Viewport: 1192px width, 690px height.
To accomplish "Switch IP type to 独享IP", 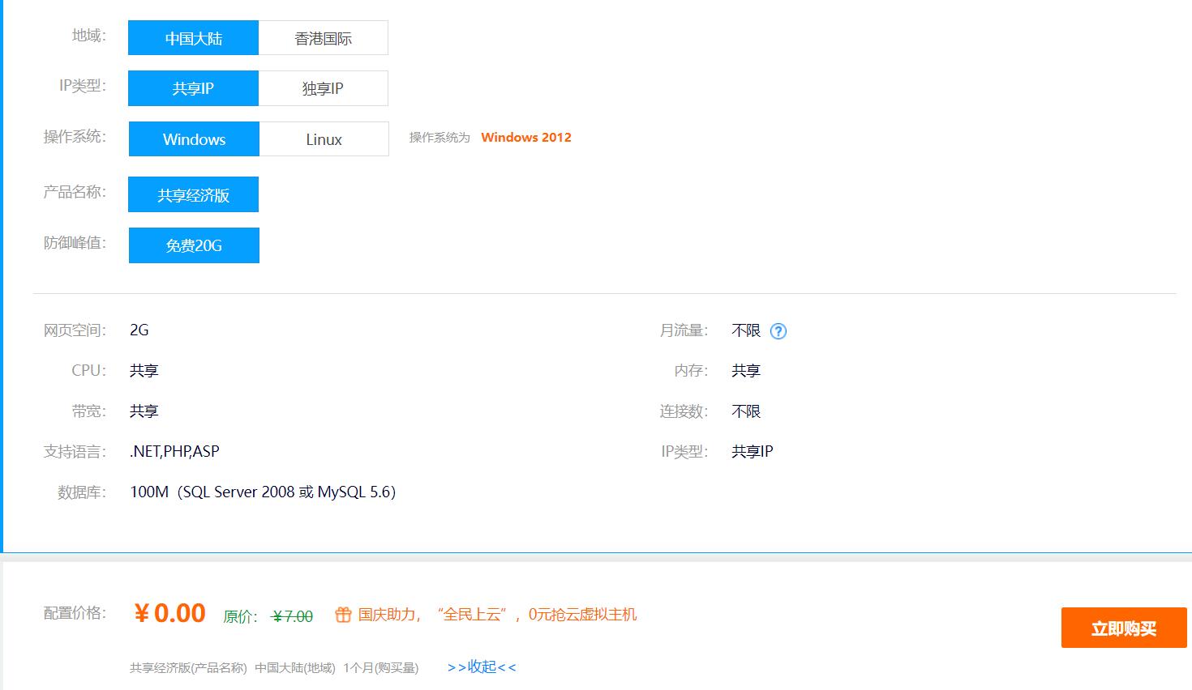I will coord(323,88).
